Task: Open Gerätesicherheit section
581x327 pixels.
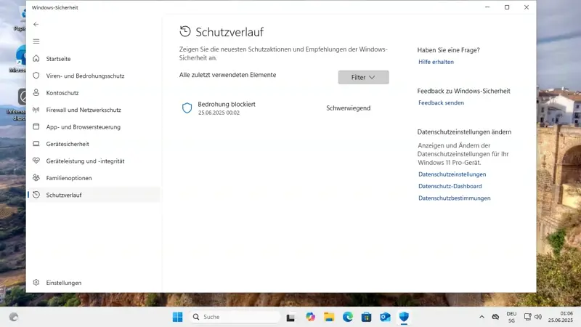Action: 94,144
